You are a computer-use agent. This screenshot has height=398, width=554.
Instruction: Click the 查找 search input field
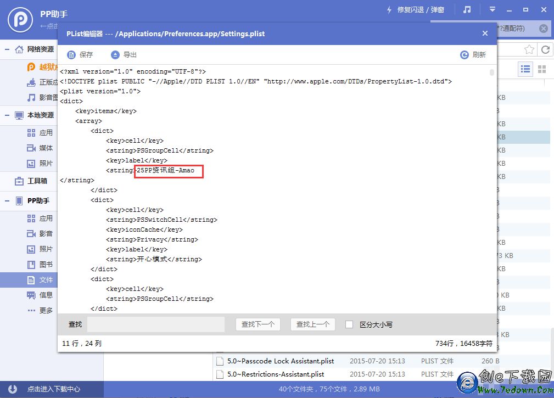[156, 324]
